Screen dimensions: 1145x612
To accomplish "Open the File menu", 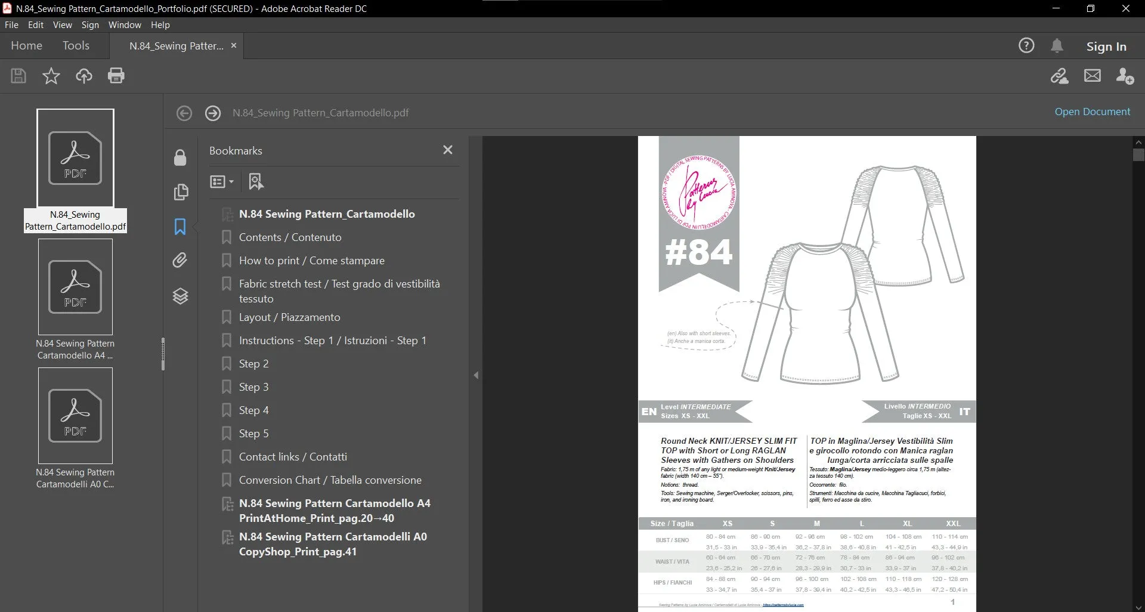I will coord(11,24).
